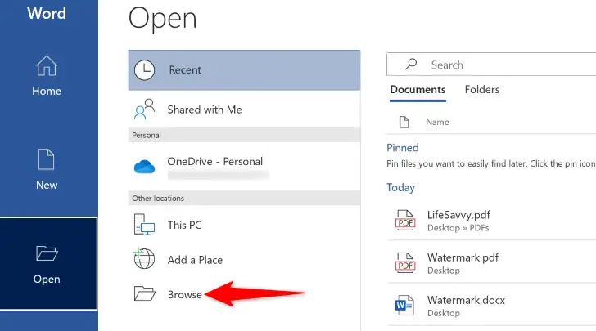Open the Watermark.docx file name

(x=466, y=300)
